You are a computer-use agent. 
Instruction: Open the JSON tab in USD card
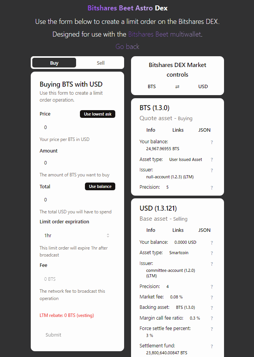[x=204, y=230]
